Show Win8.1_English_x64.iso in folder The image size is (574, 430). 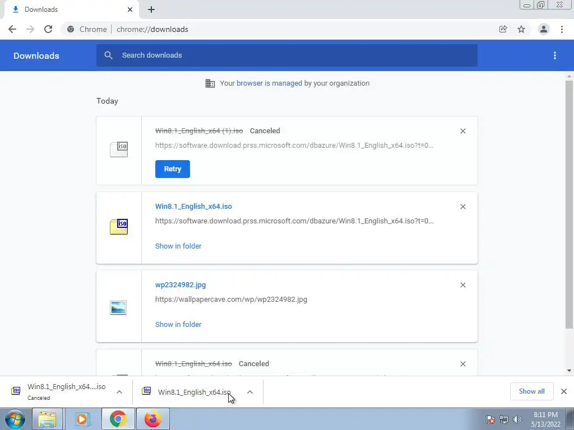tap(178, 246)
